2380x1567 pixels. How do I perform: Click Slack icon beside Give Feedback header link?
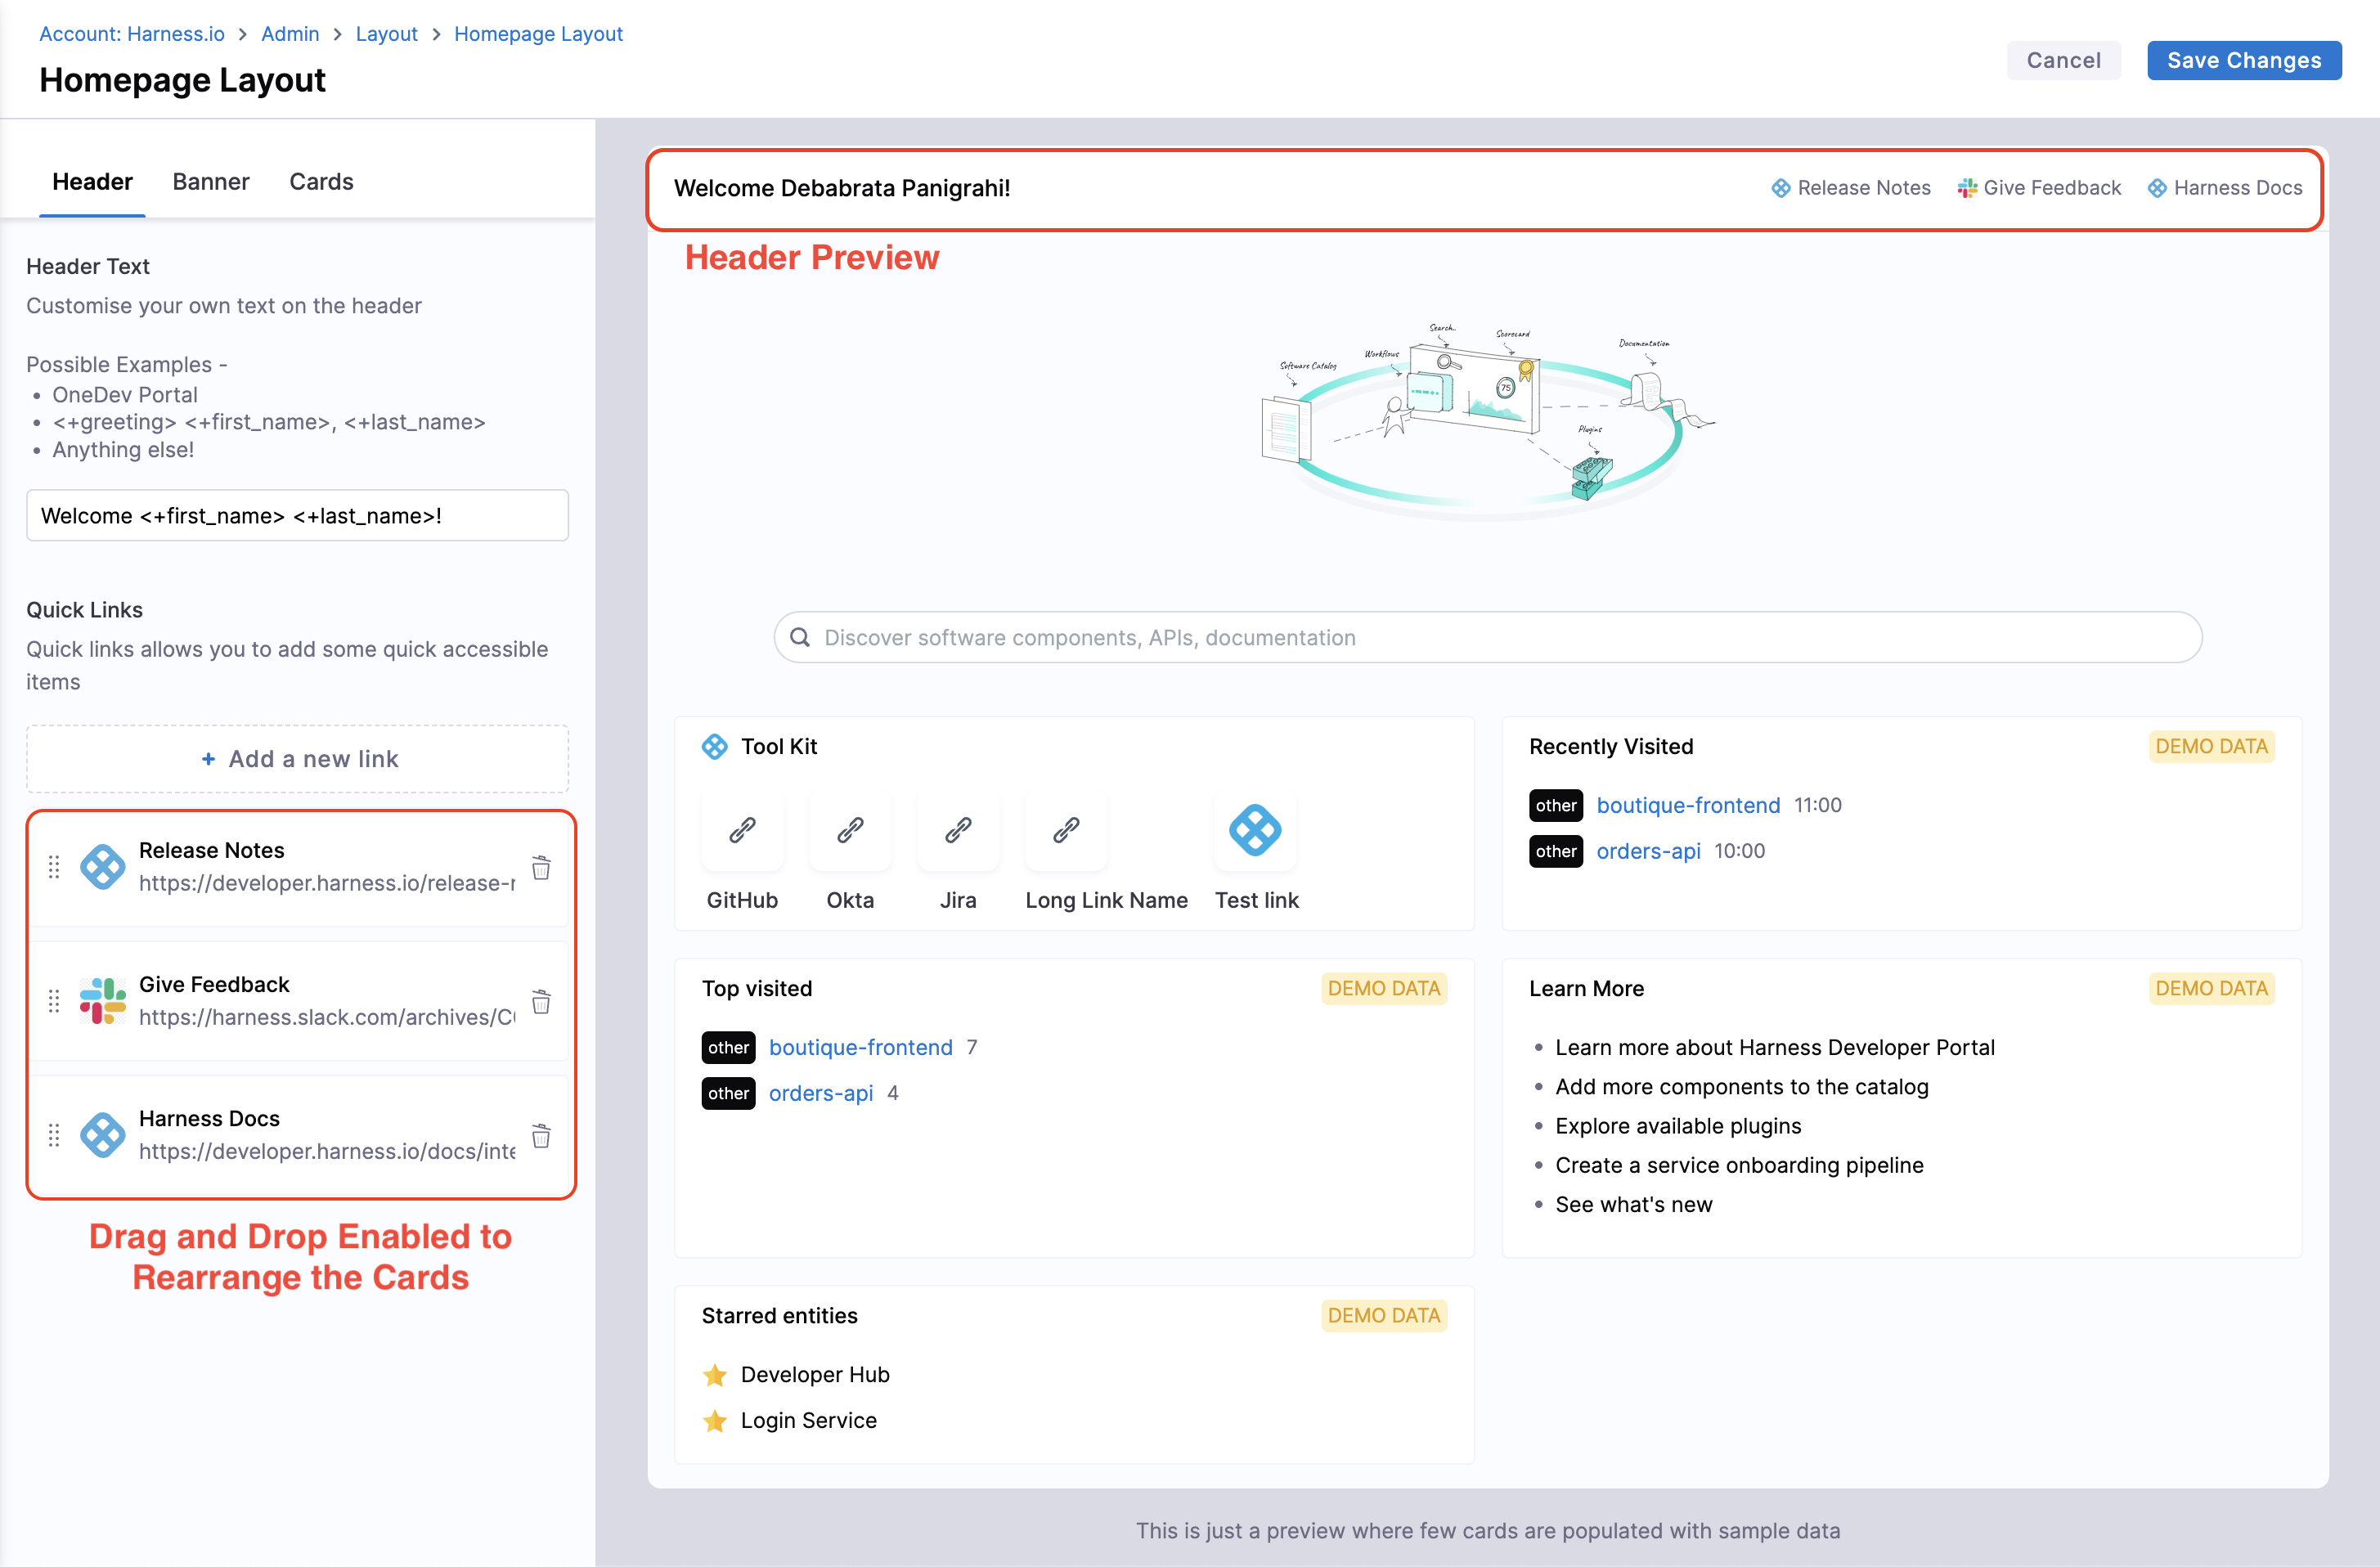click(x=1966, y=188)
